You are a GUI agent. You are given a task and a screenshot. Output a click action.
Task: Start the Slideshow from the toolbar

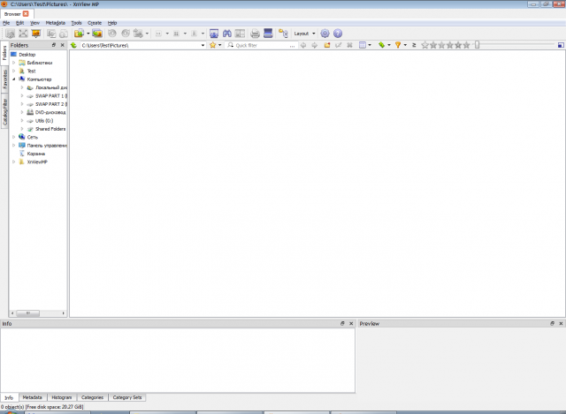36,34
